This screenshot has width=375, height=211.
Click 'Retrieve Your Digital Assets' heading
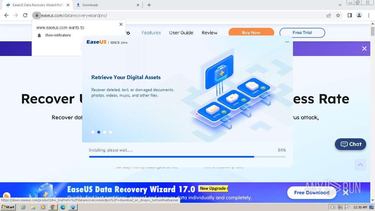click(x=126, y=77)
